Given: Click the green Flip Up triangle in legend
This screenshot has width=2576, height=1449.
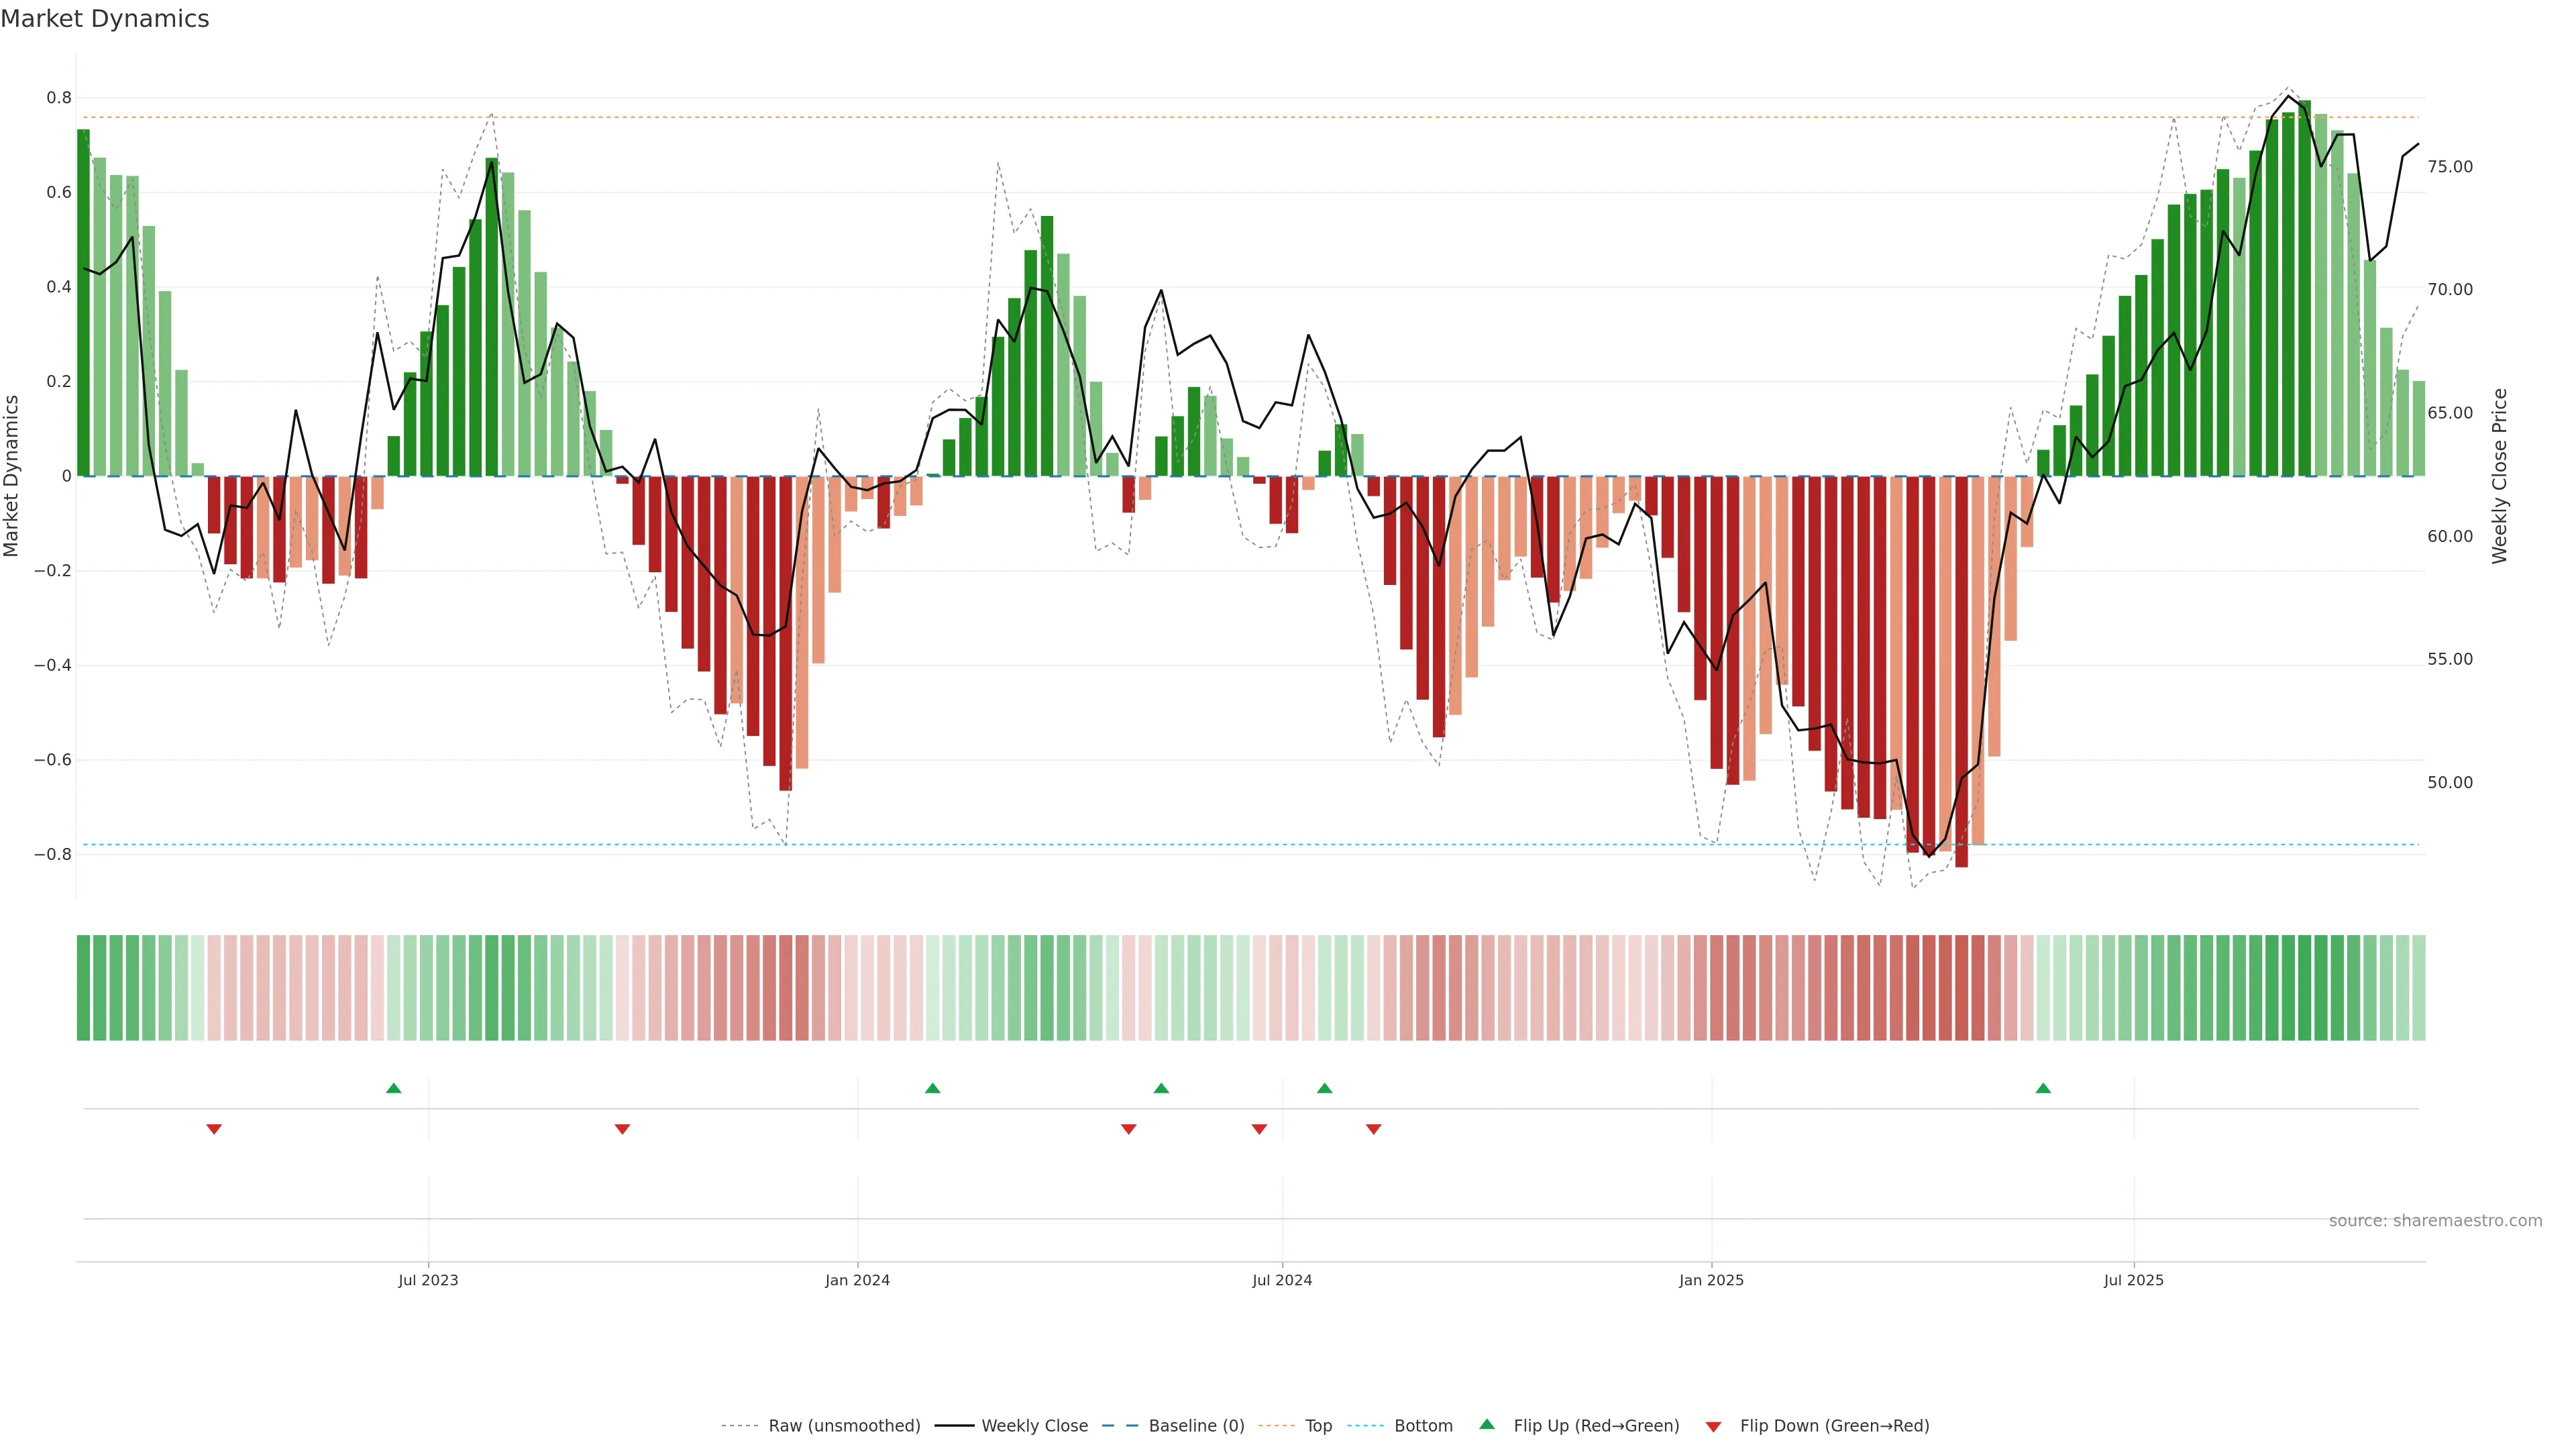Looking at the screenshot, I should tap(1487, 1424).
